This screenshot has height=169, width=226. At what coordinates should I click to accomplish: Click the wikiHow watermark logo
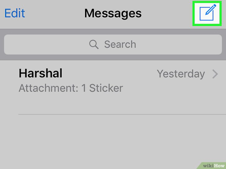pos(214,166)
